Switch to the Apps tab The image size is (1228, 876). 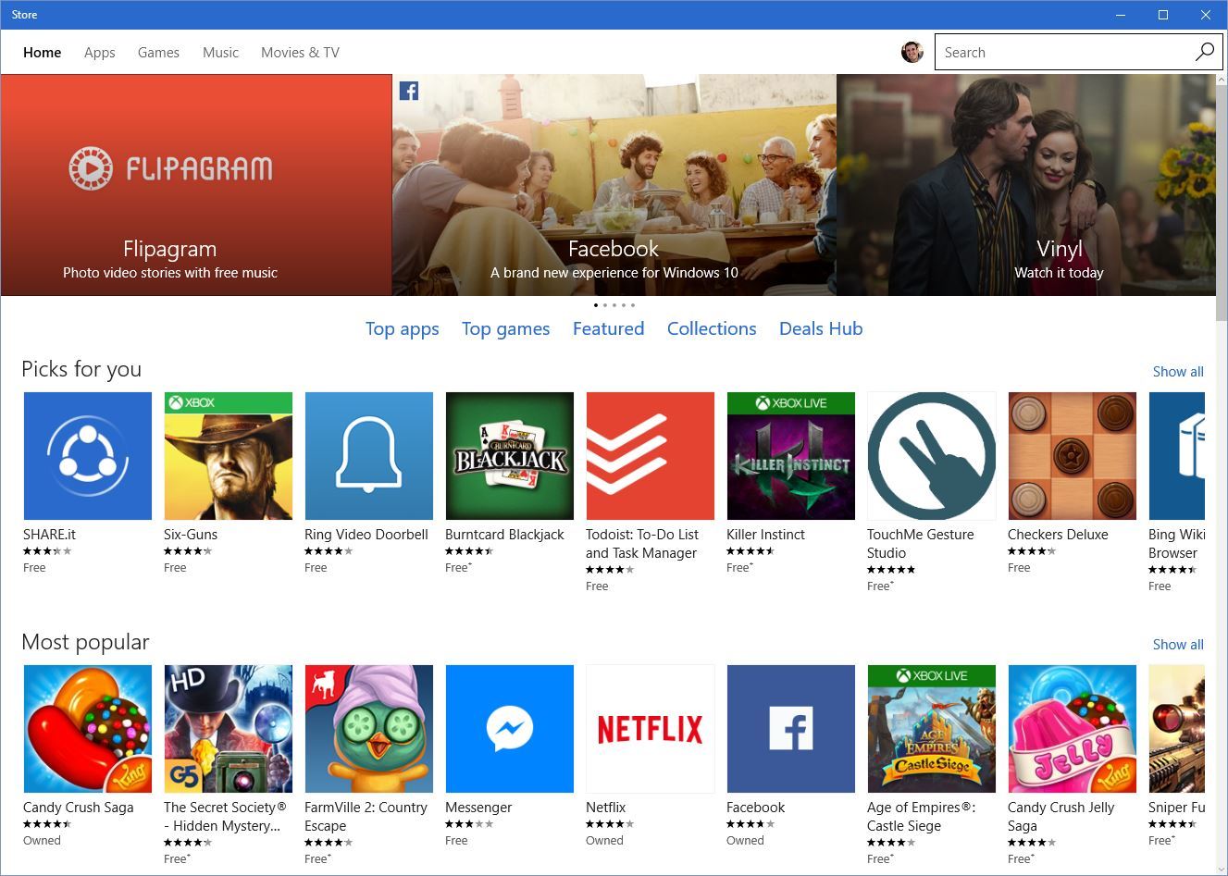[x=99, y=53]
